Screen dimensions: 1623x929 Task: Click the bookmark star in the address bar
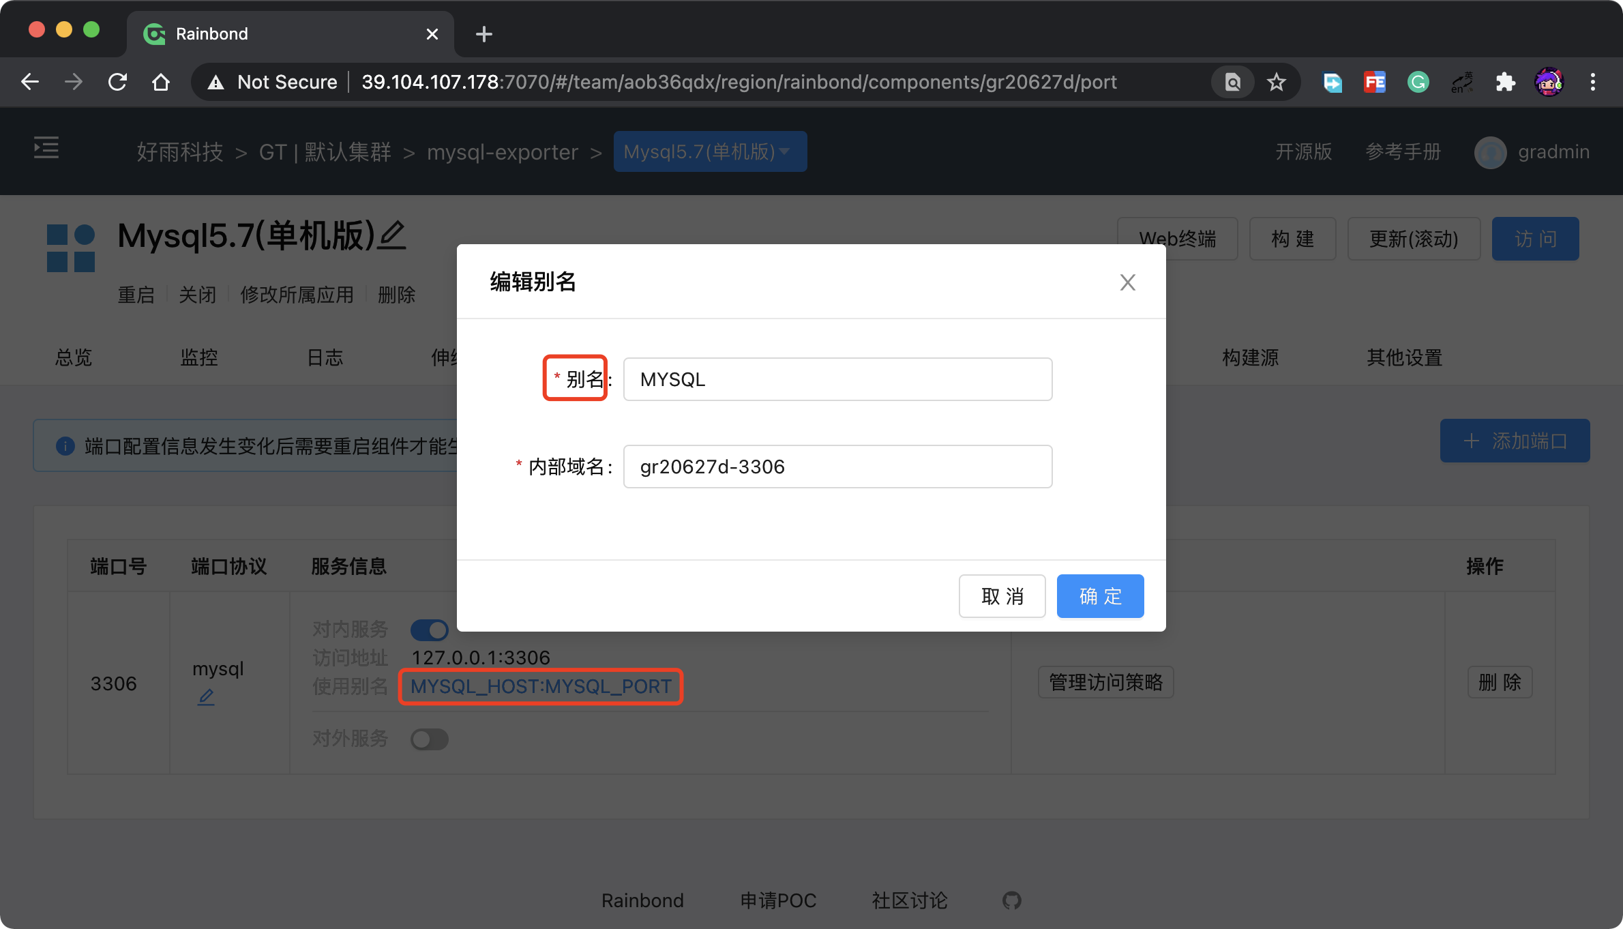1276,81
